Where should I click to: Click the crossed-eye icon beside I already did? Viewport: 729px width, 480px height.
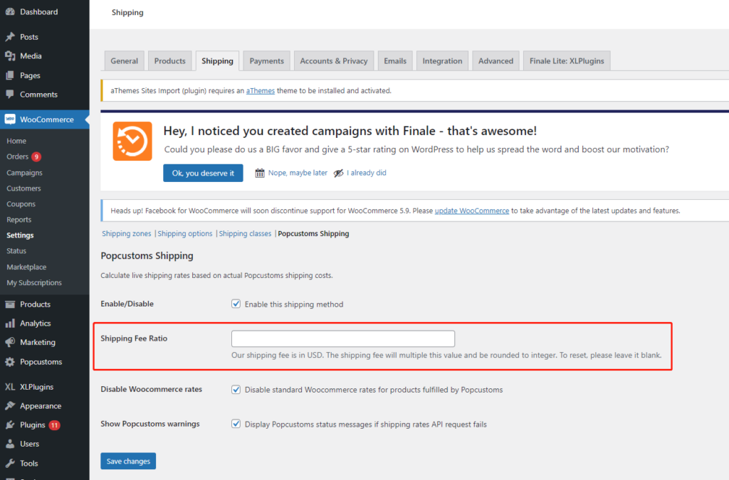coord(338,173)
